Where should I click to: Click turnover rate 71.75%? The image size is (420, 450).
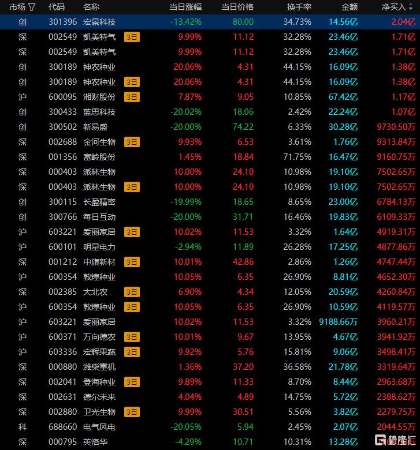[x=298, y=157]
